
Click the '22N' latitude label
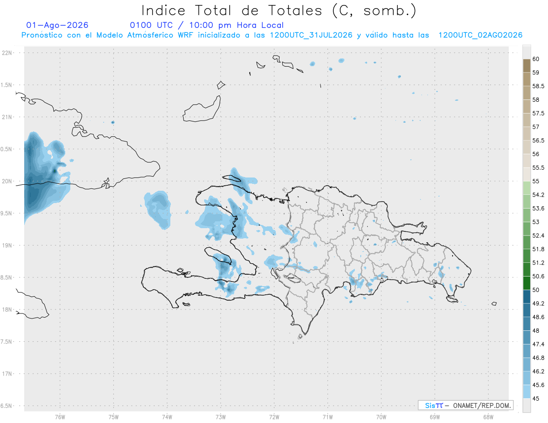click(7, 53)
